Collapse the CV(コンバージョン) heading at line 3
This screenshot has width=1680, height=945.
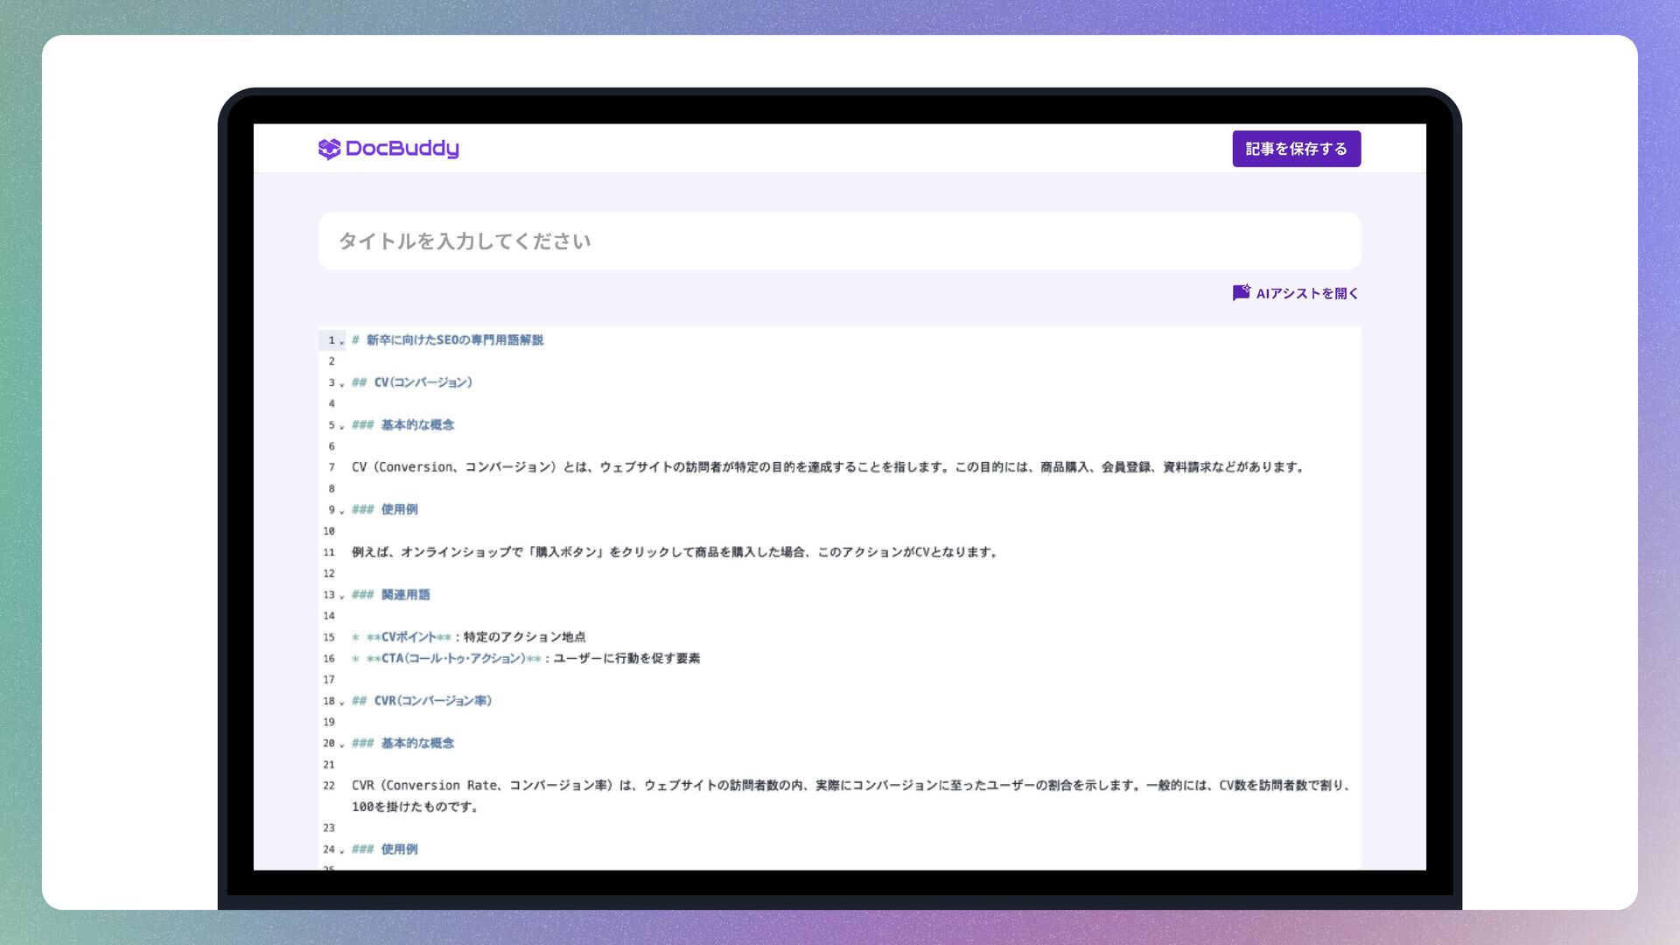(x=342, y=384)
